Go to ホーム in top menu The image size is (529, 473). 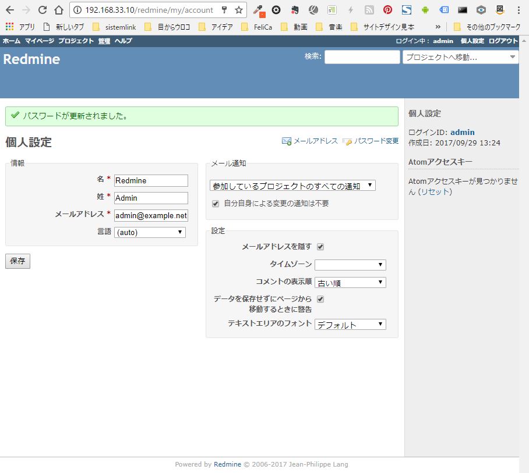pyautogui.click(x=12, y=41)
